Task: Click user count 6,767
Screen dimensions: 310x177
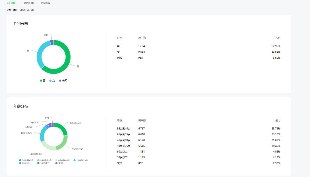Action: coord(142,129)
